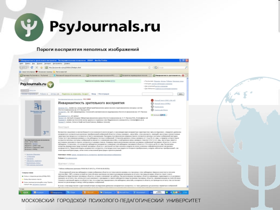Click the Firefox reload page icon
This screenshot has width=280, height=210.
click(32, 68)
